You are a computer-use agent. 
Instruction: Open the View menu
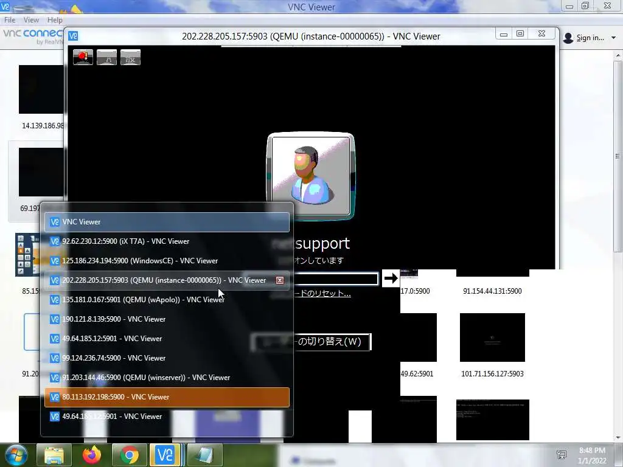pos(31,20)
